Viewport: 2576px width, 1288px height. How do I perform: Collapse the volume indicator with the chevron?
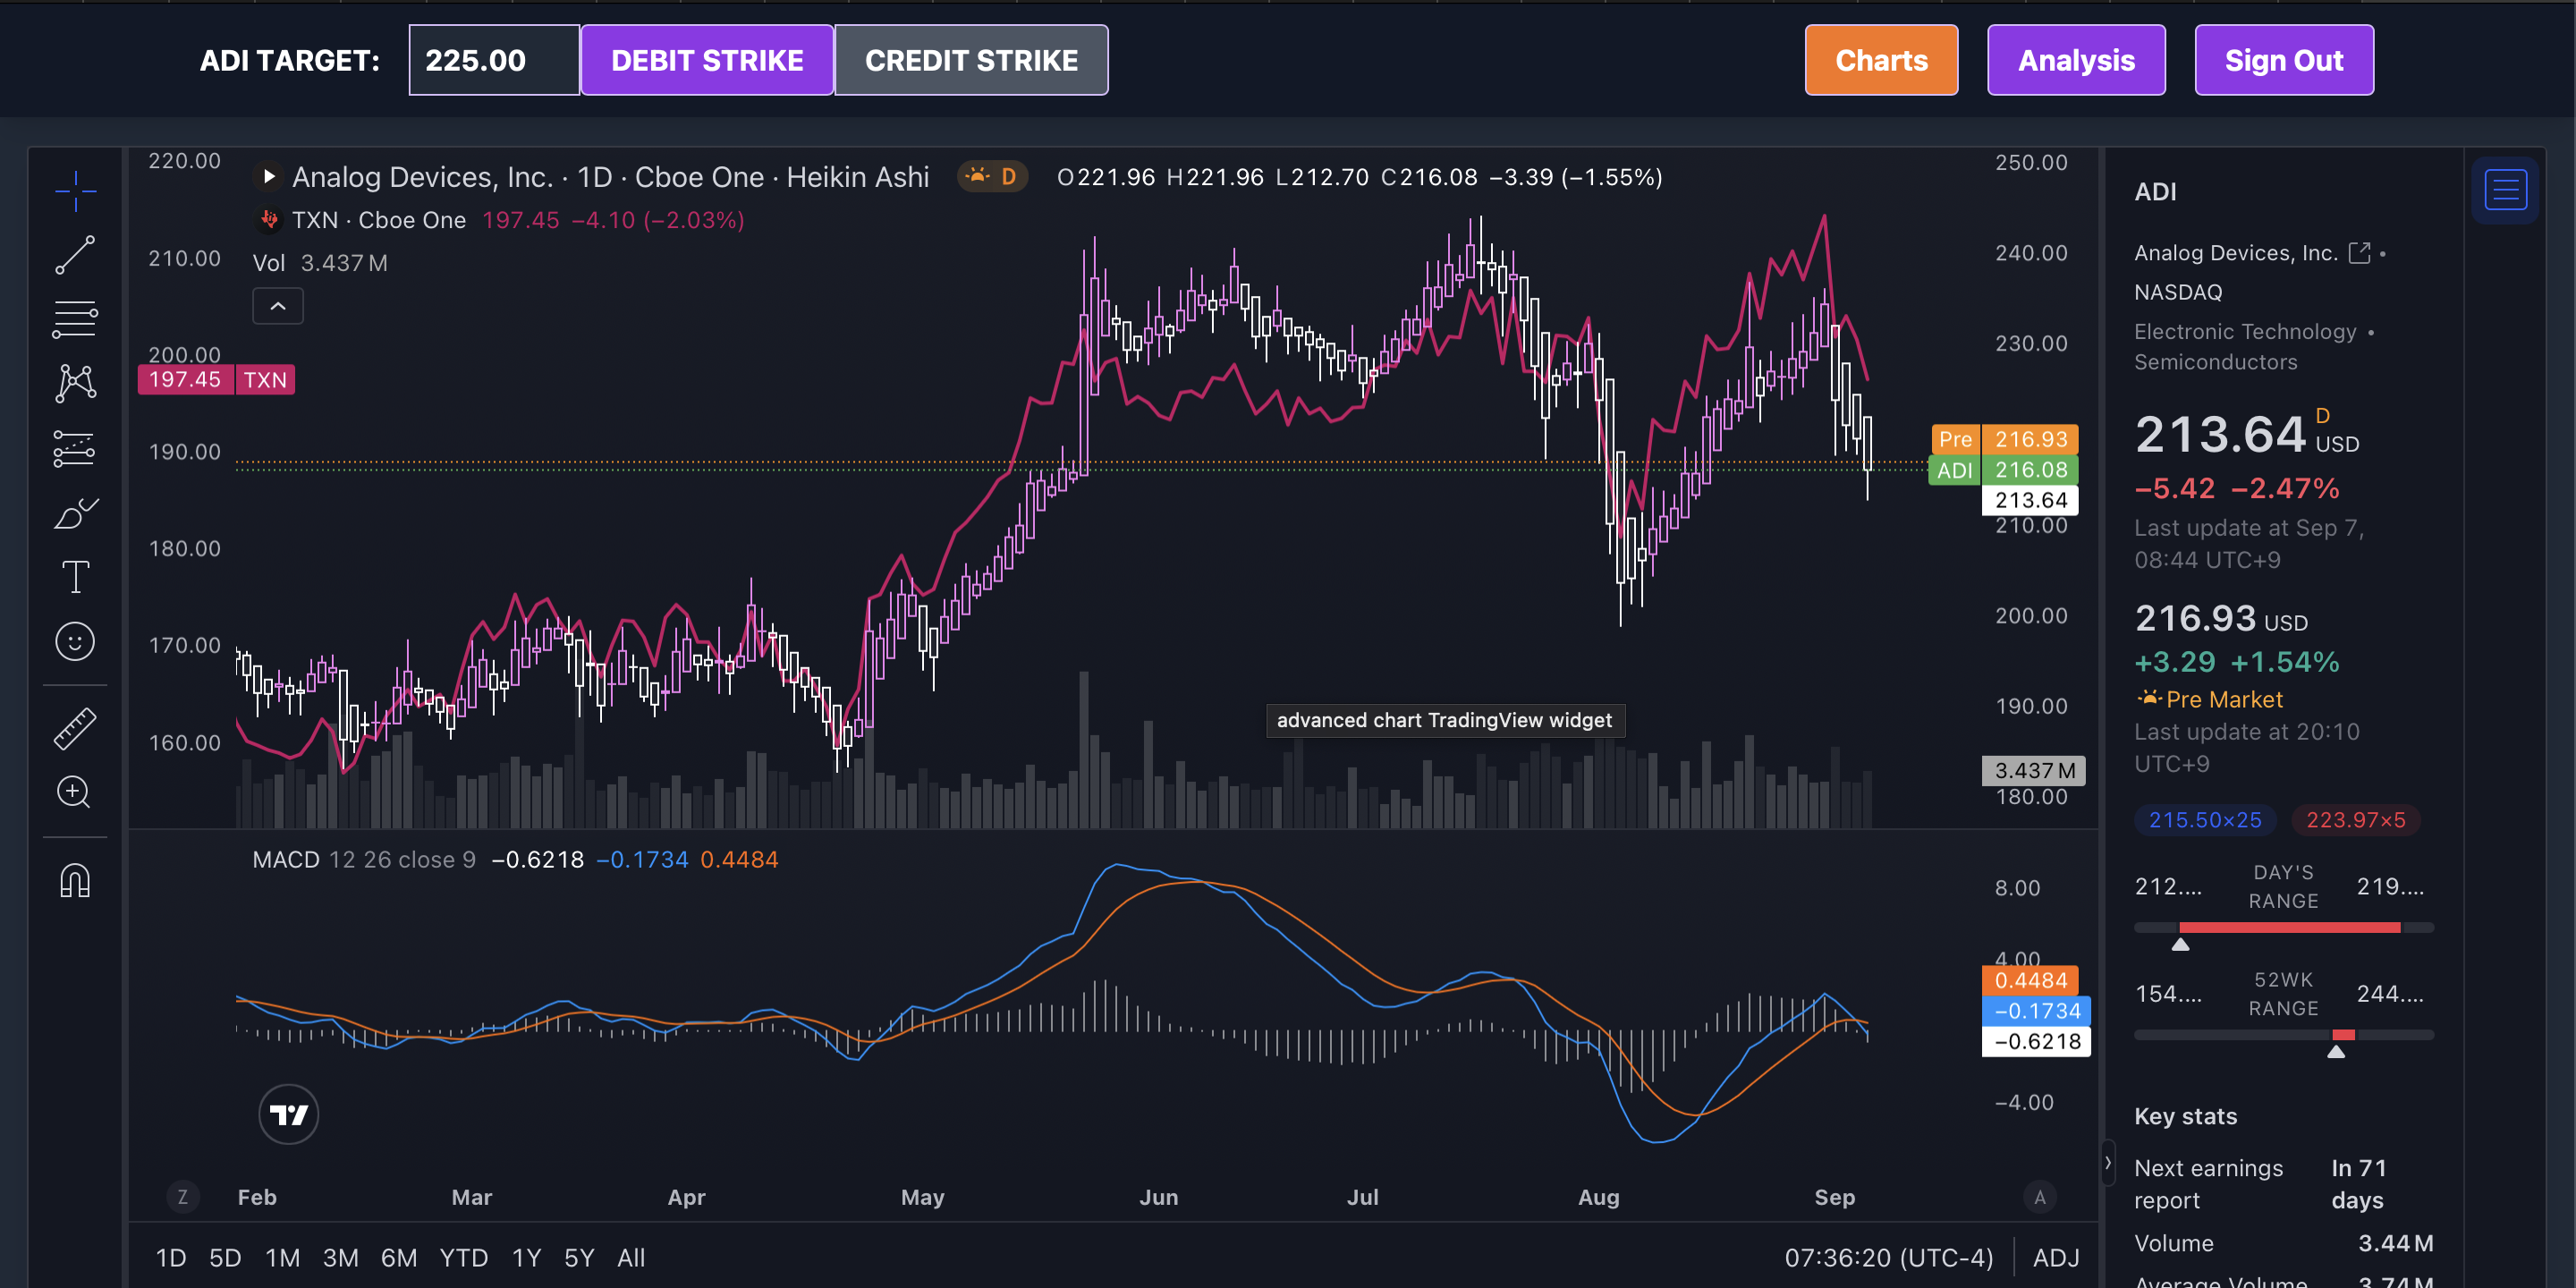278,306
